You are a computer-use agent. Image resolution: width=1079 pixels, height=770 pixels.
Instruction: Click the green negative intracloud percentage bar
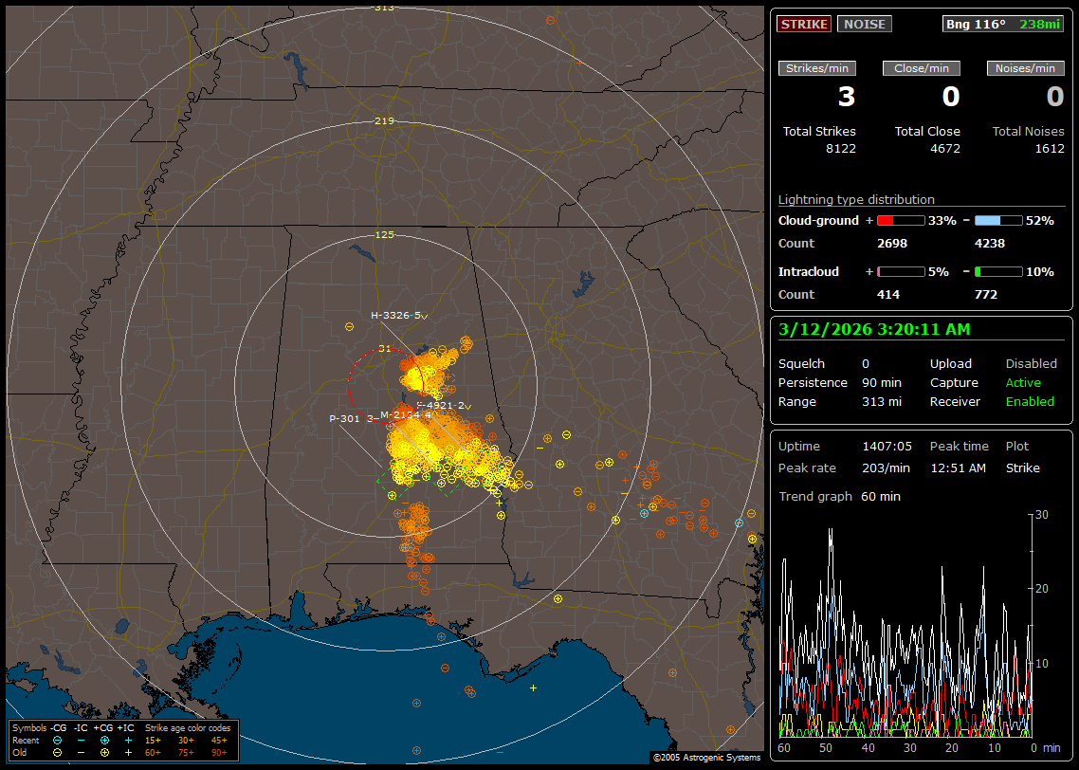(x=998, y=271)
